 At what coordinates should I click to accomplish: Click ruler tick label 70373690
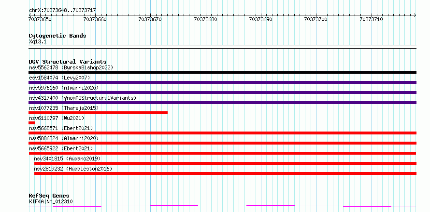point(260,19)
